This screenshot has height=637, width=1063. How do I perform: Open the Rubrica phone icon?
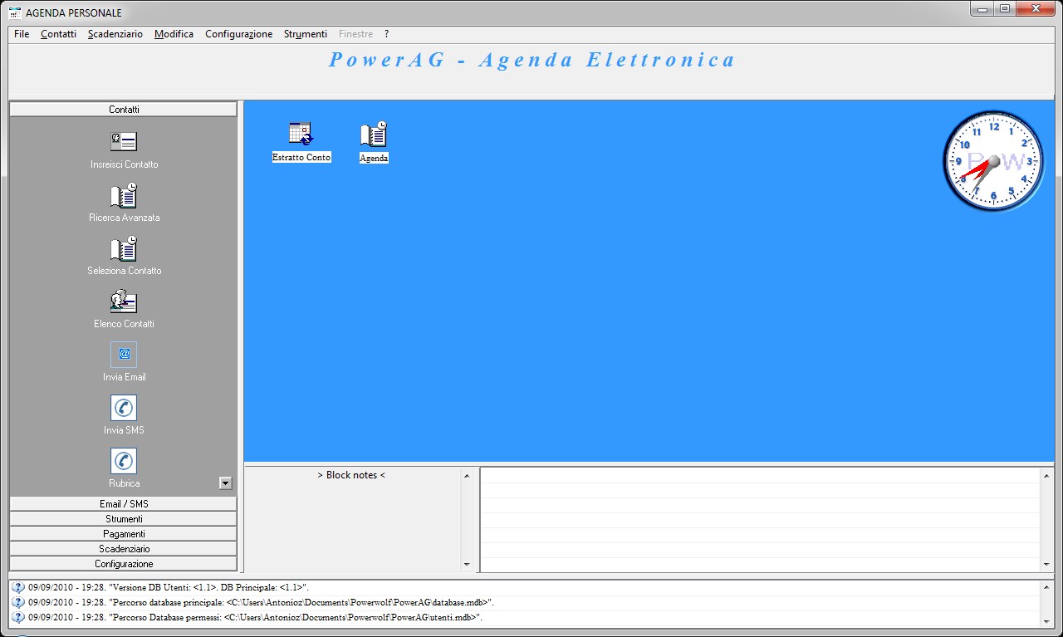124,461
